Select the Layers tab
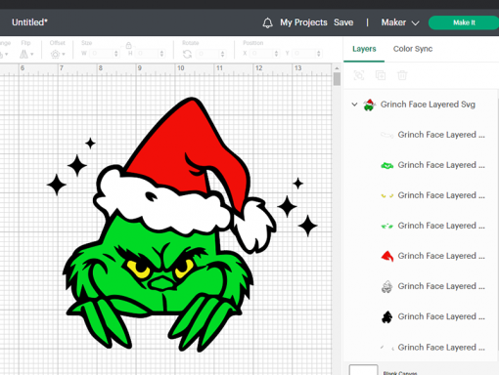This screenshot has height=375, width=499. point(364,49)
